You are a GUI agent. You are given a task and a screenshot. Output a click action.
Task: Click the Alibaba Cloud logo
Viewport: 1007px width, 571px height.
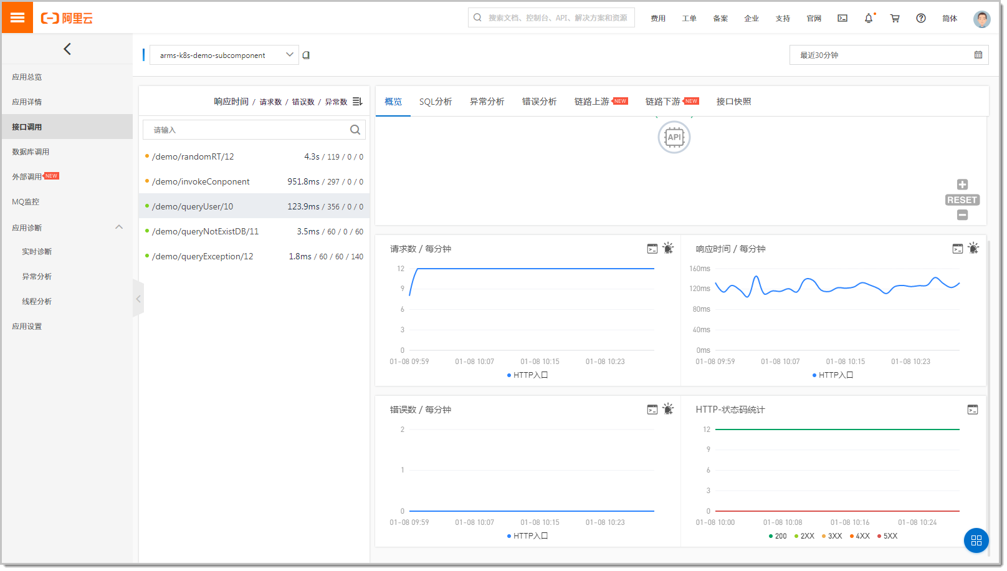(67, 18)
